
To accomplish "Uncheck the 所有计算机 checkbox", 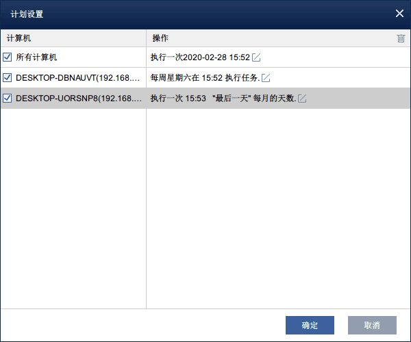I will (x=7, y=57).
